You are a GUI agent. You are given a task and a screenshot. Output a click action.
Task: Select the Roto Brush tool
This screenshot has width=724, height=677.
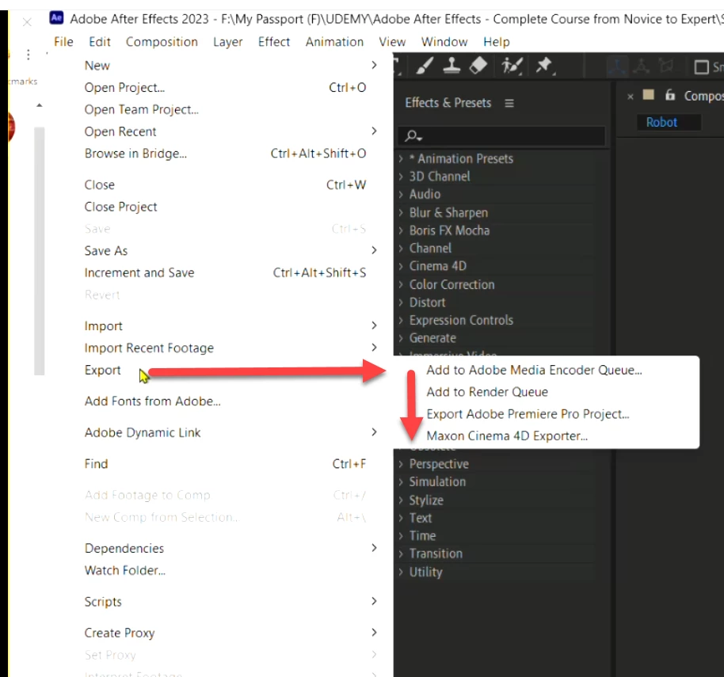pos(512,66)
